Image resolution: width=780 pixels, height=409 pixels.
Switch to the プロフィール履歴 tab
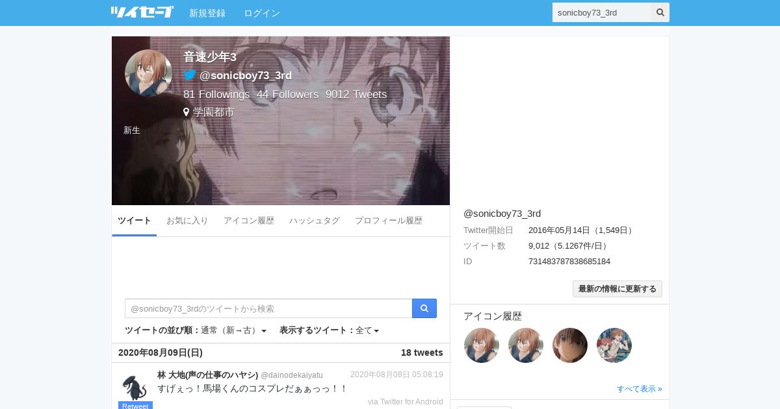(x=389, y=221)
